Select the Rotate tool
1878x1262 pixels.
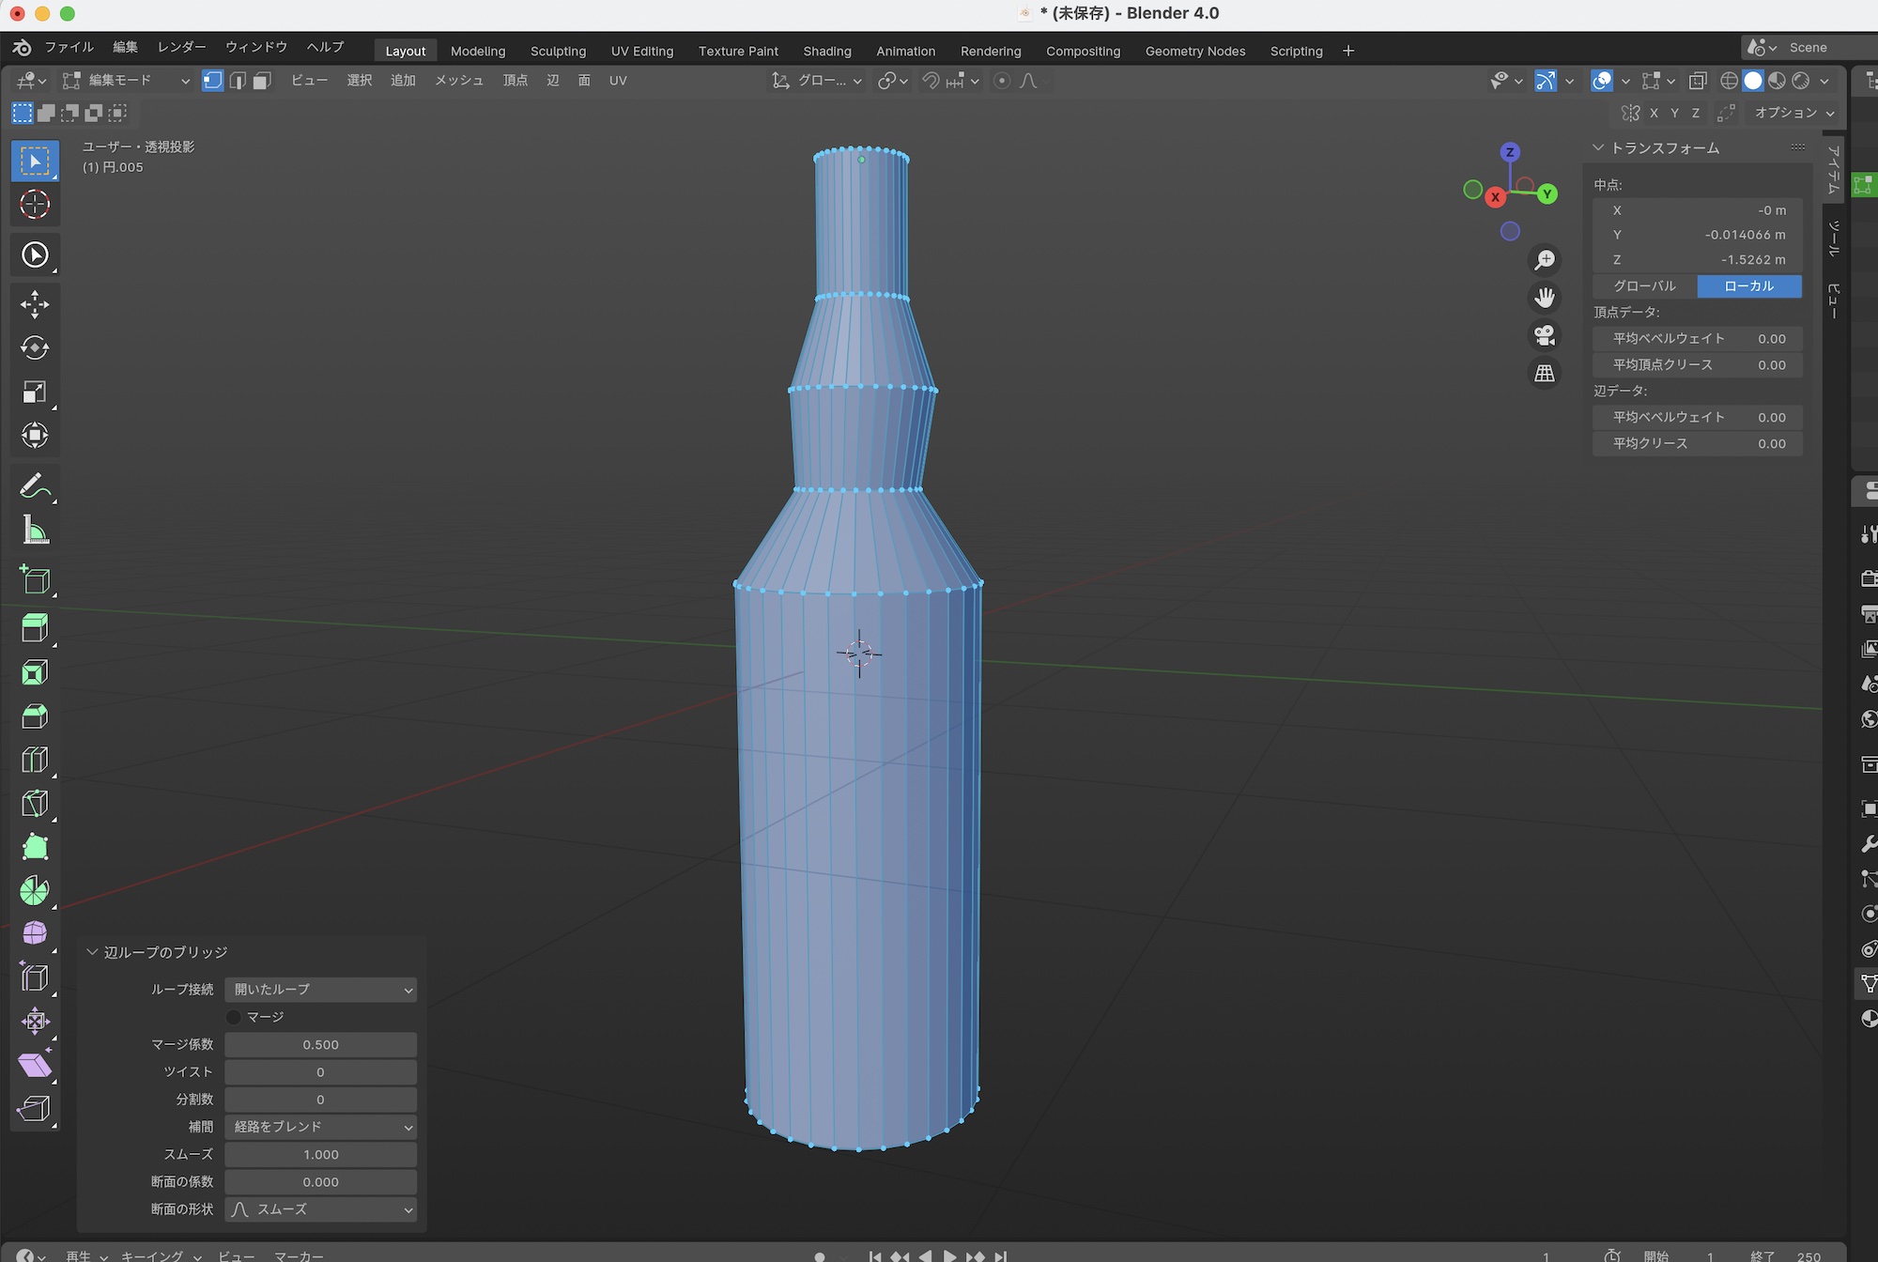coord(35,347)
